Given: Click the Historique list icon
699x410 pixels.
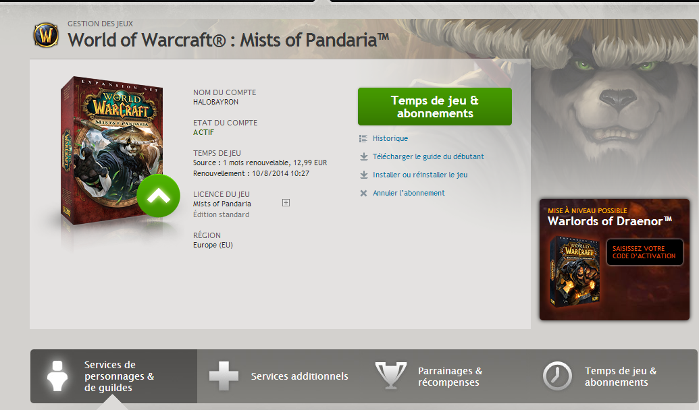Looking at the screenshot, I should (x=363, y=138).
